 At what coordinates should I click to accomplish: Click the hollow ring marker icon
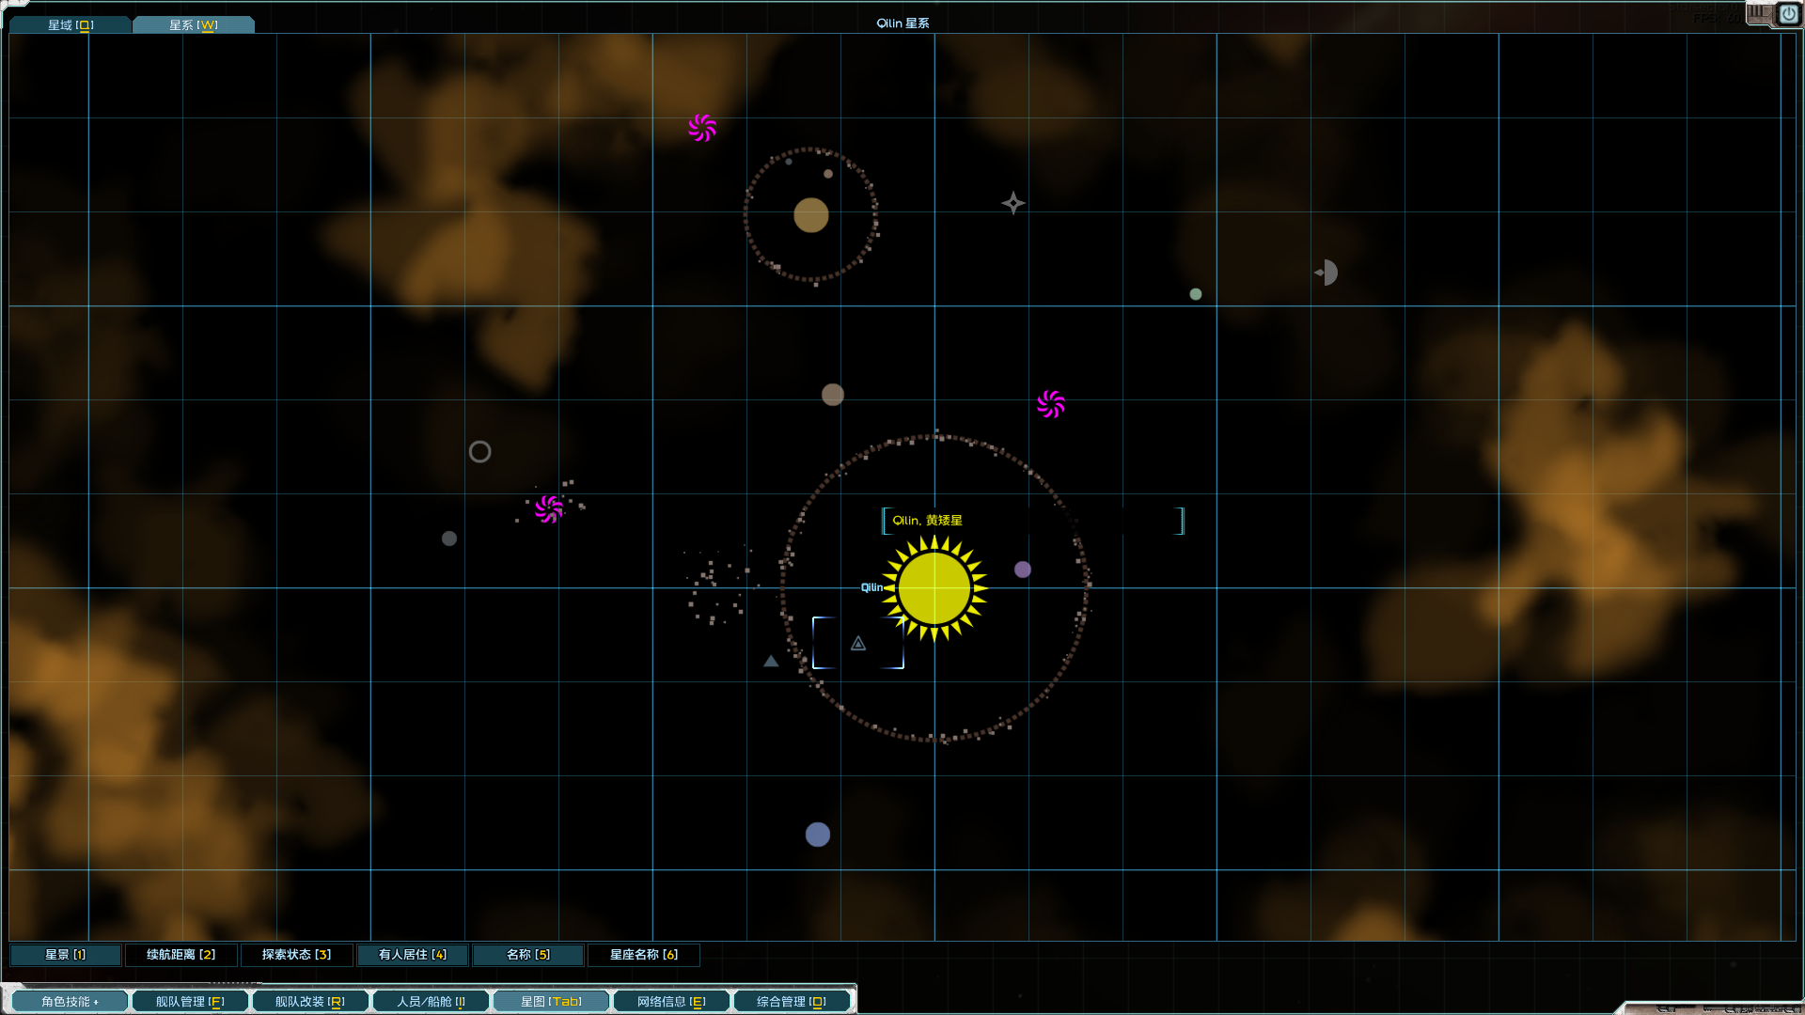(479, 452)
